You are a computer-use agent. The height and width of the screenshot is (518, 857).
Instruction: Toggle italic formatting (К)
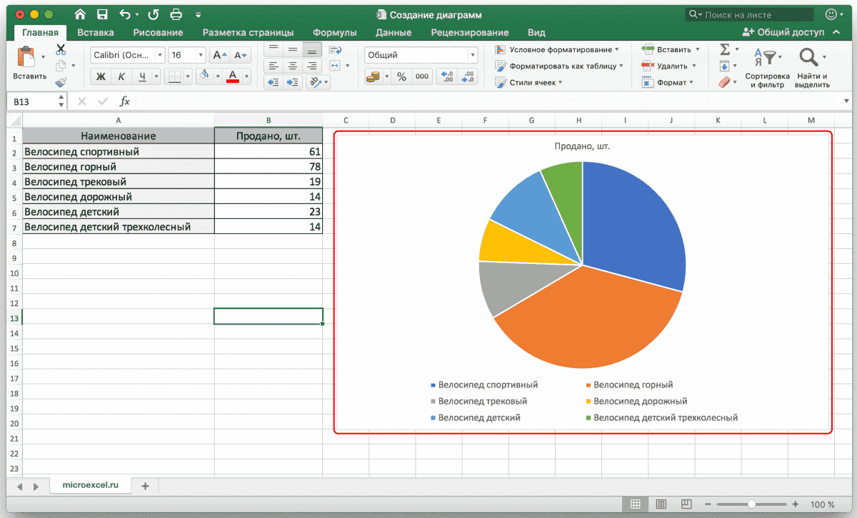(121, 76)
